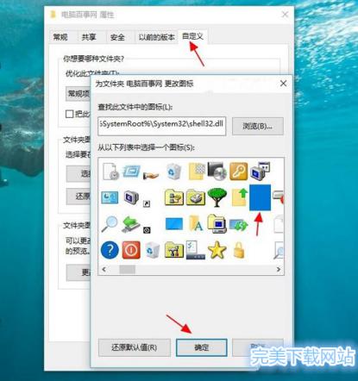Choose the green tree icon

[x=217, y=197]
